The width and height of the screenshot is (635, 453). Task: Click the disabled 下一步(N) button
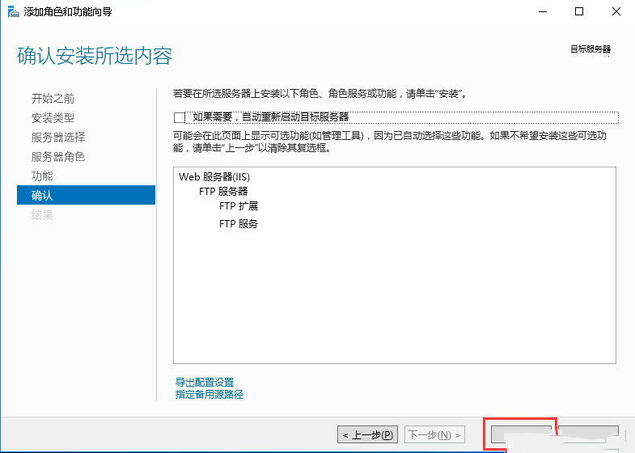click(x=434, y=434)
